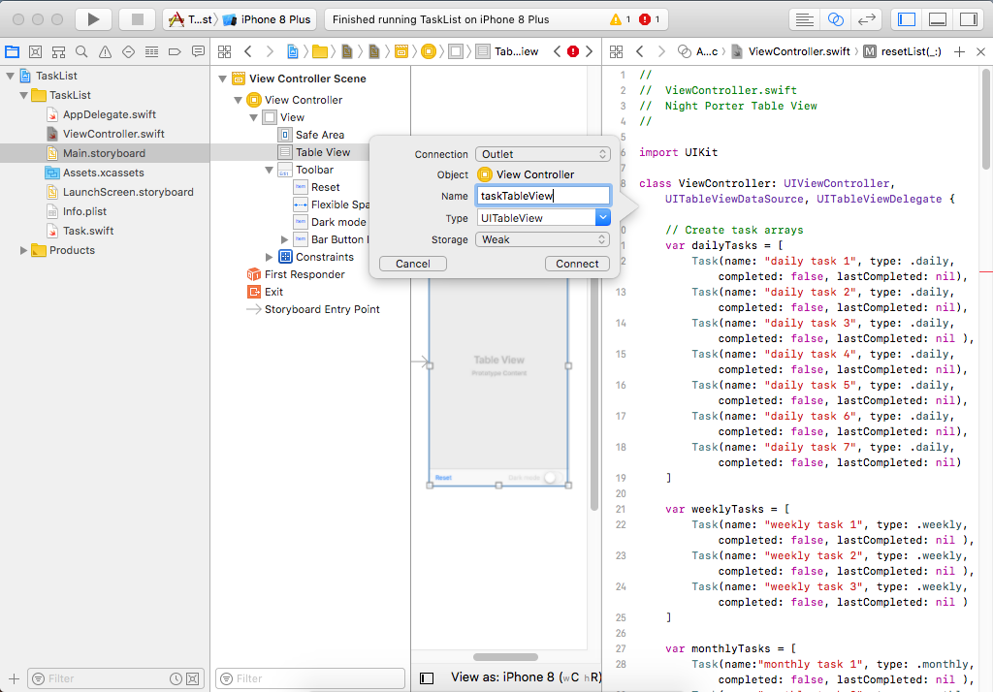993x692 pixels.
Task: Toggle the Debug area visibility
Action: (938, 19)
